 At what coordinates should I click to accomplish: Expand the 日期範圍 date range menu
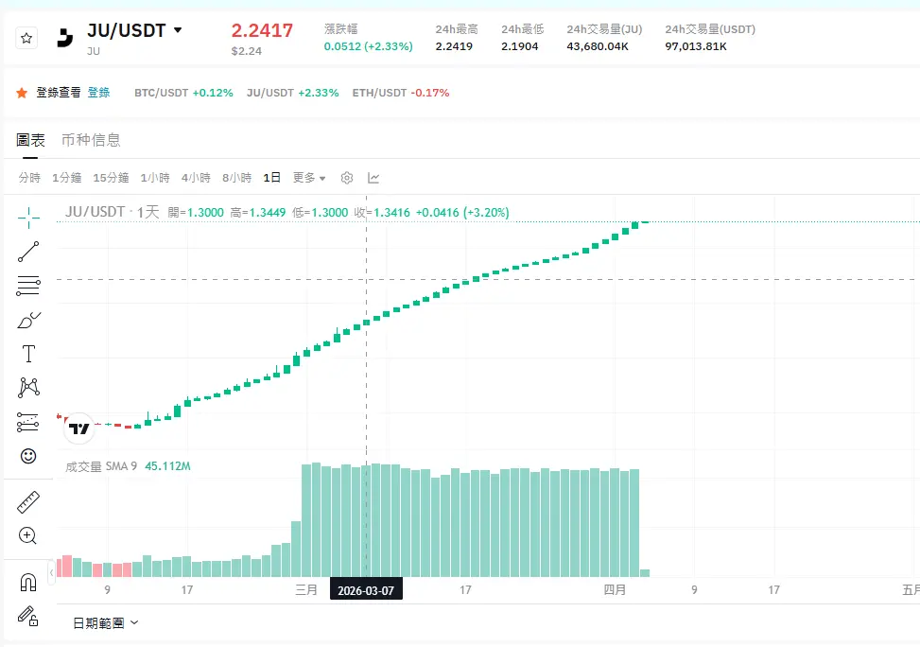coord(105,623)
